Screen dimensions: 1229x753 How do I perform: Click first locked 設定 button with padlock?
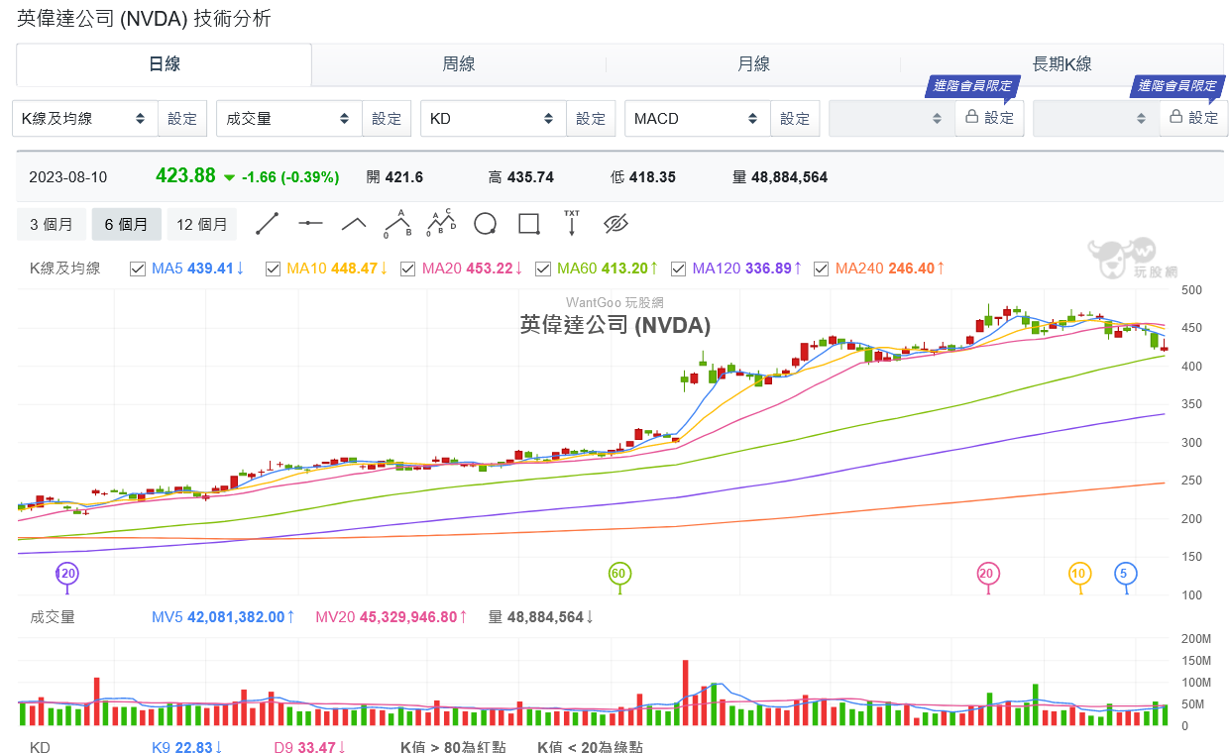989,118
